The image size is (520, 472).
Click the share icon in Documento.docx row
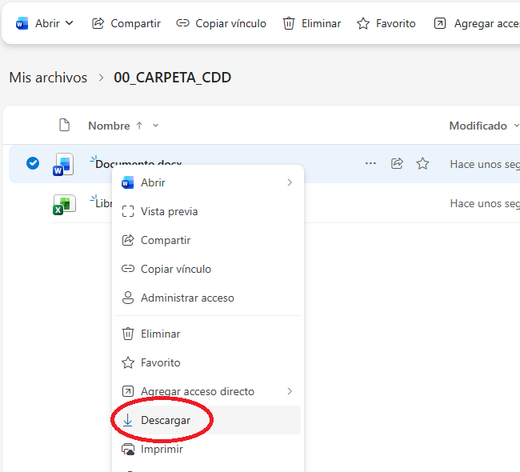[x=397, y=163]
